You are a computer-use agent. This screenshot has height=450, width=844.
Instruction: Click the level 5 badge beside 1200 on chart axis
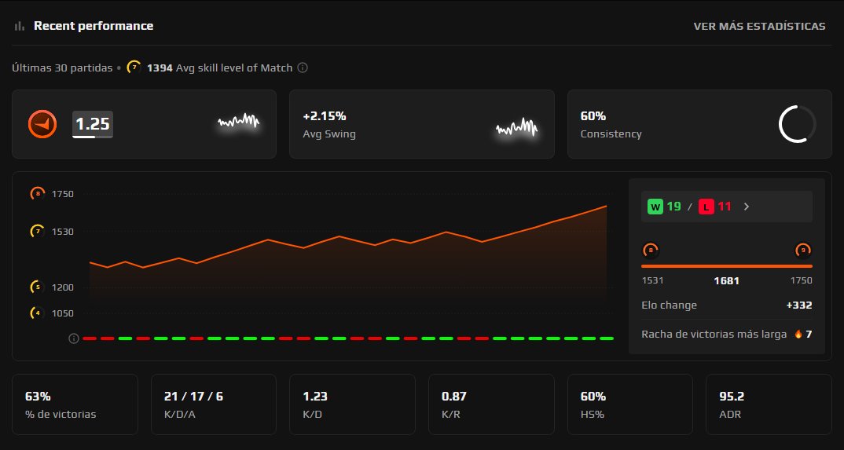click(x=37, y=287)
